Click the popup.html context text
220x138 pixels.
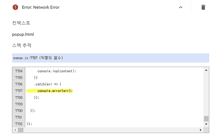point(23,34)
